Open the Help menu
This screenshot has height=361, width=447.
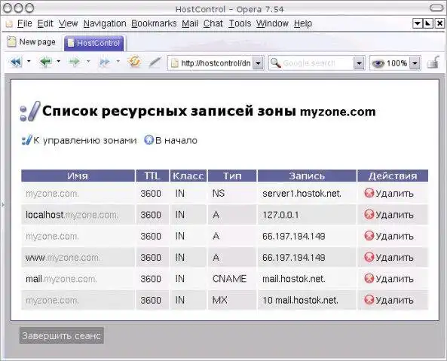point(303,23)
